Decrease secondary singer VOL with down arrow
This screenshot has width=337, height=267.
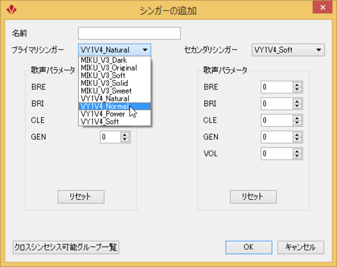click(298, 156)
